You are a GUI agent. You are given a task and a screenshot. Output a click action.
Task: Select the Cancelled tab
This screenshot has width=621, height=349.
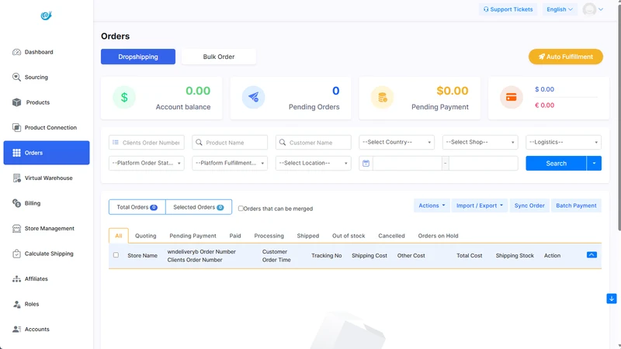tap(392, 236)
